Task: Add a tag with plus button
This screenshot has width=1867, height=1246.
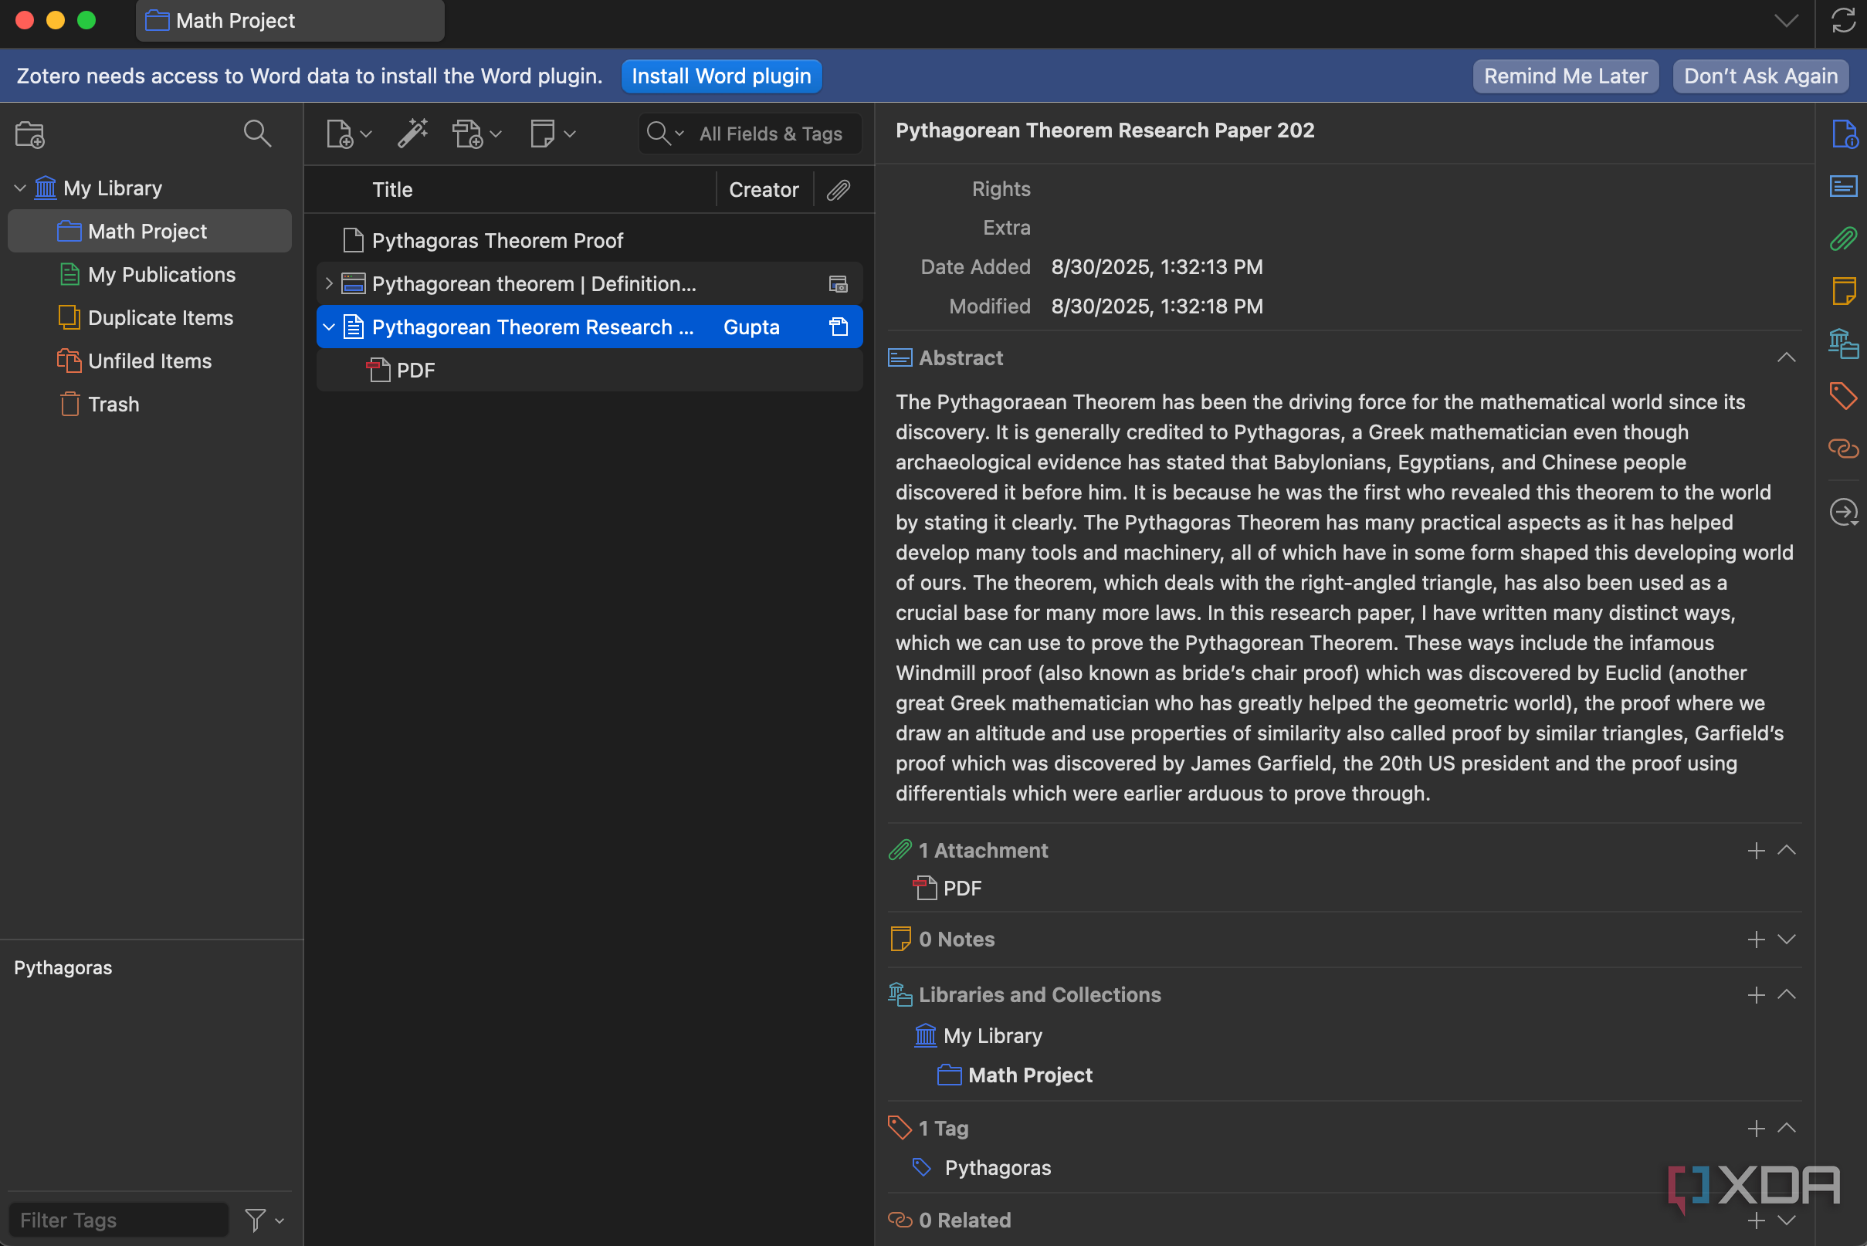Action: [1756, 1129]
